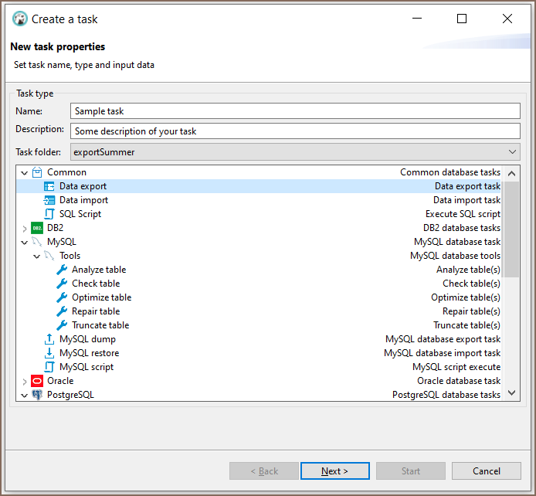This screenshot has width=536, height=496.
Task: Click the red Oracle icon
Action: [37, 381]
